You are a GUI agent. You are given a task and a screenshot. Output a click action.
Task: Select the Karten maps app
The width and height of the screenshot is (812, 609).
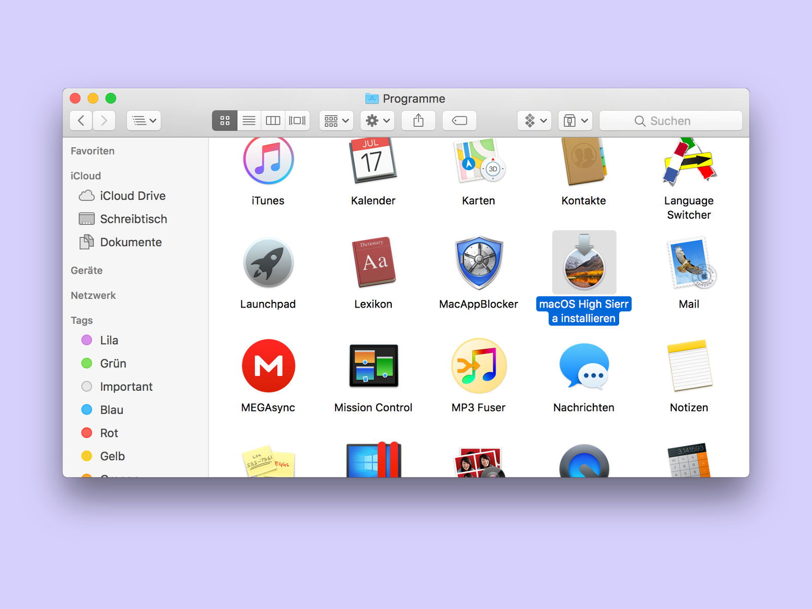coord(479,160)
